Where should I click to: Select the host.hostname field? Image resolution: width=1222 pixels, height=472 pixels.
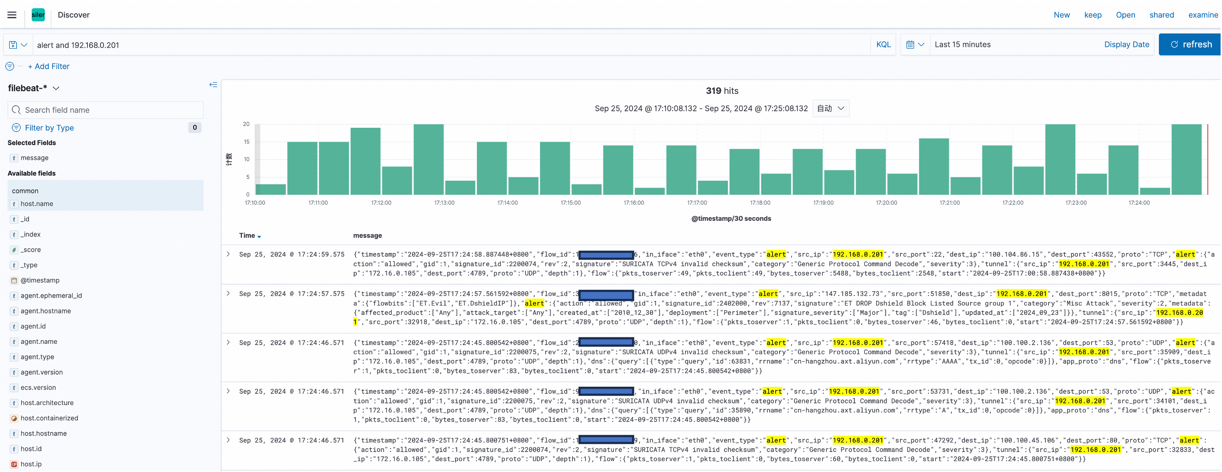pos(43,434)
